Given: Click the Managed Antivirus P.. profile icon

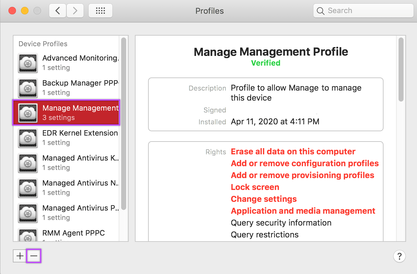Looking at the screenshot, I should pyautogui.click(x=28, y=213).
